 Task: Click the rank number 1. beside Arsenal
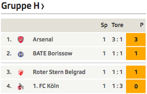(x=9, y=39)
